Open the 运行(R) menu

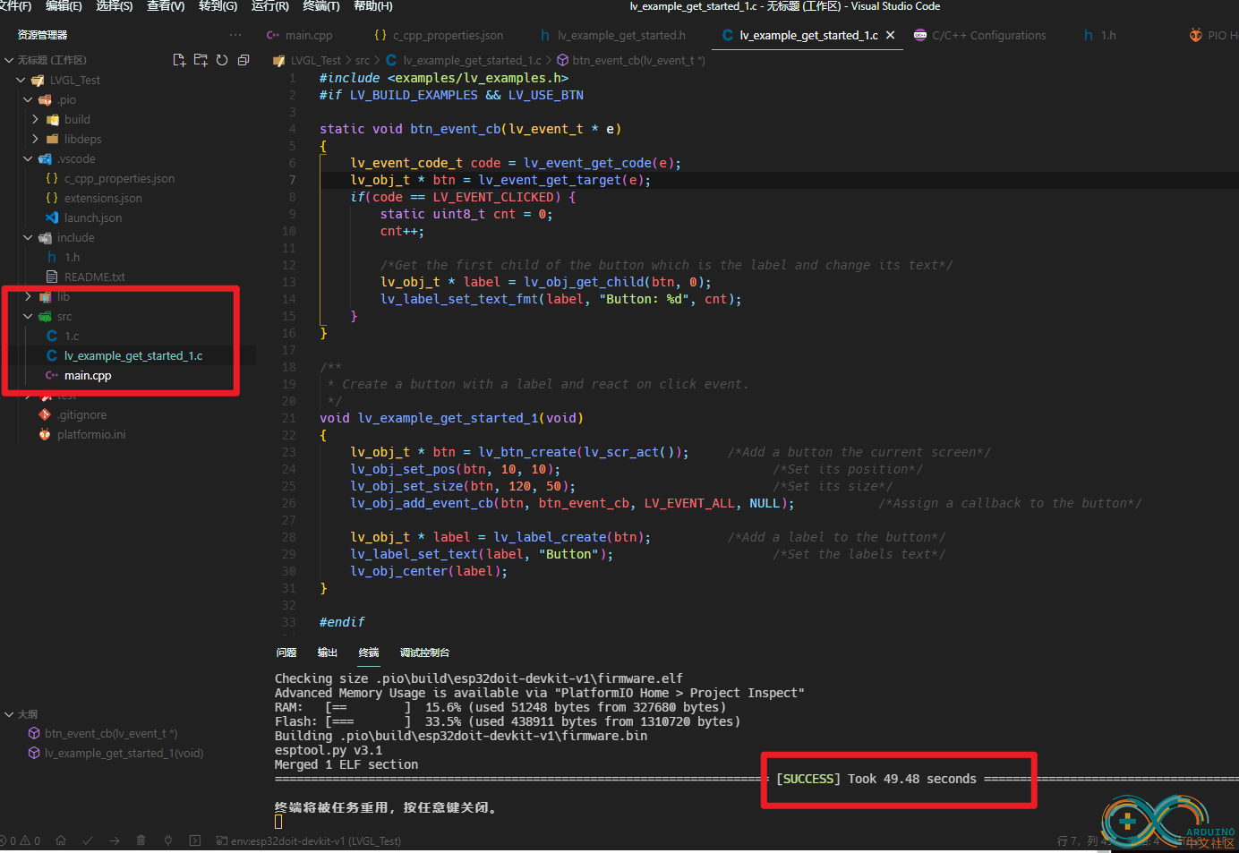pyautogui.click(x=270, y=6)
